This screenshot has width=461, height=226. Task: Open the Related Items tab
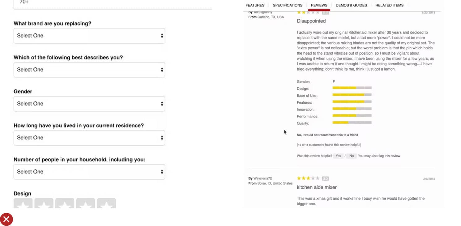[x=389, y=5]
